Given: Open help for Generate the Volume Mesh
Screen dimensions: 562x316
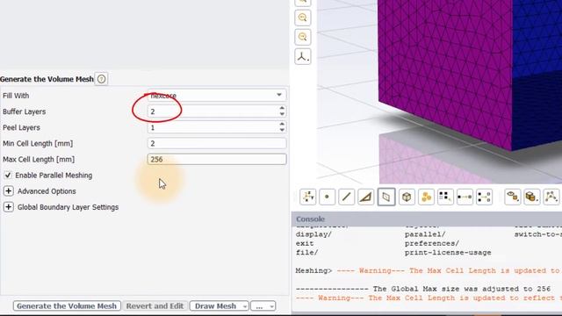Looking at the screenshot, I should pos(102,79).
